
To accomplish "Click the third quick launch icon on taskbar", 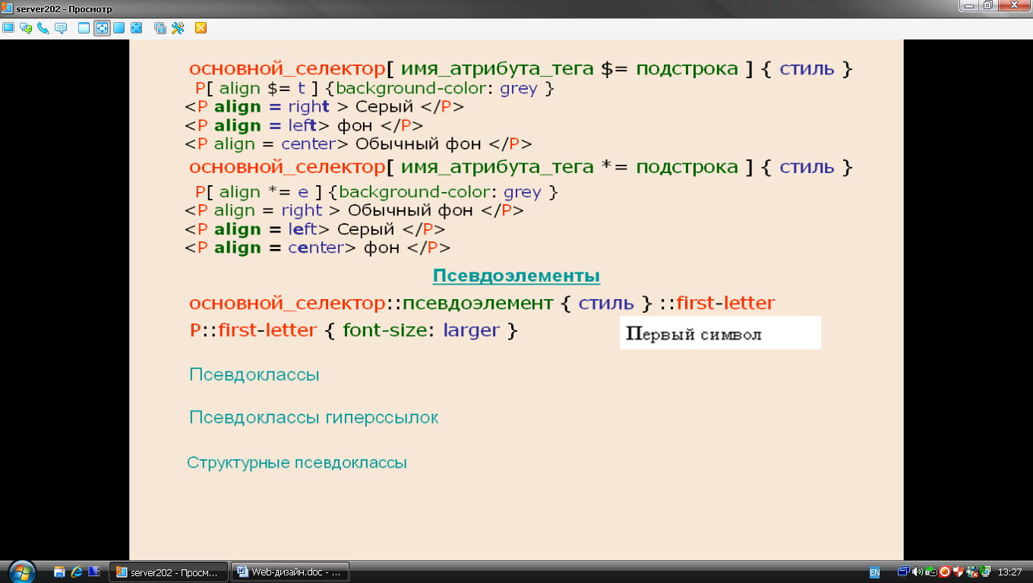I will pos(94,572).
